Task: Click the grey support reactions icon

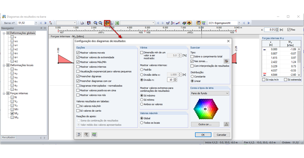Action: coord(184,23)
